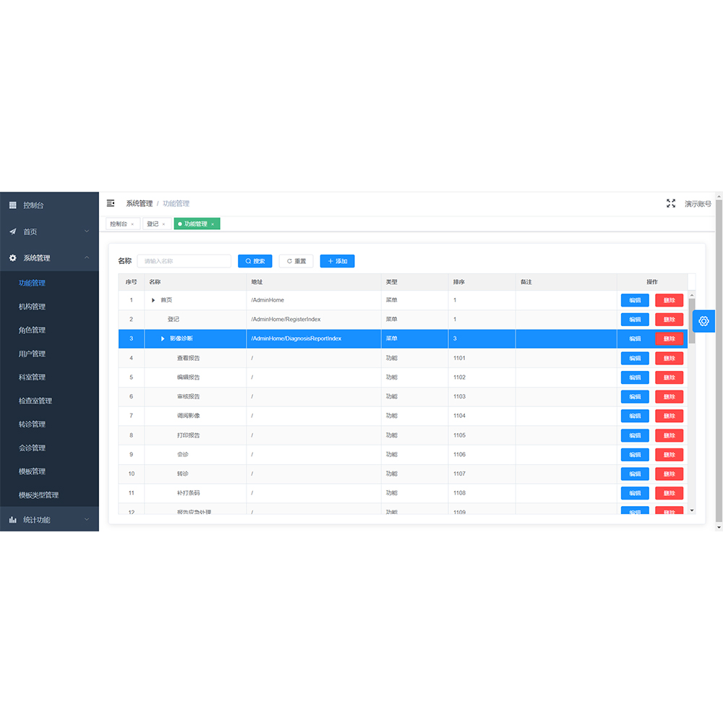Close the 登记 tab
723x723 pixels.
(163, 224)
